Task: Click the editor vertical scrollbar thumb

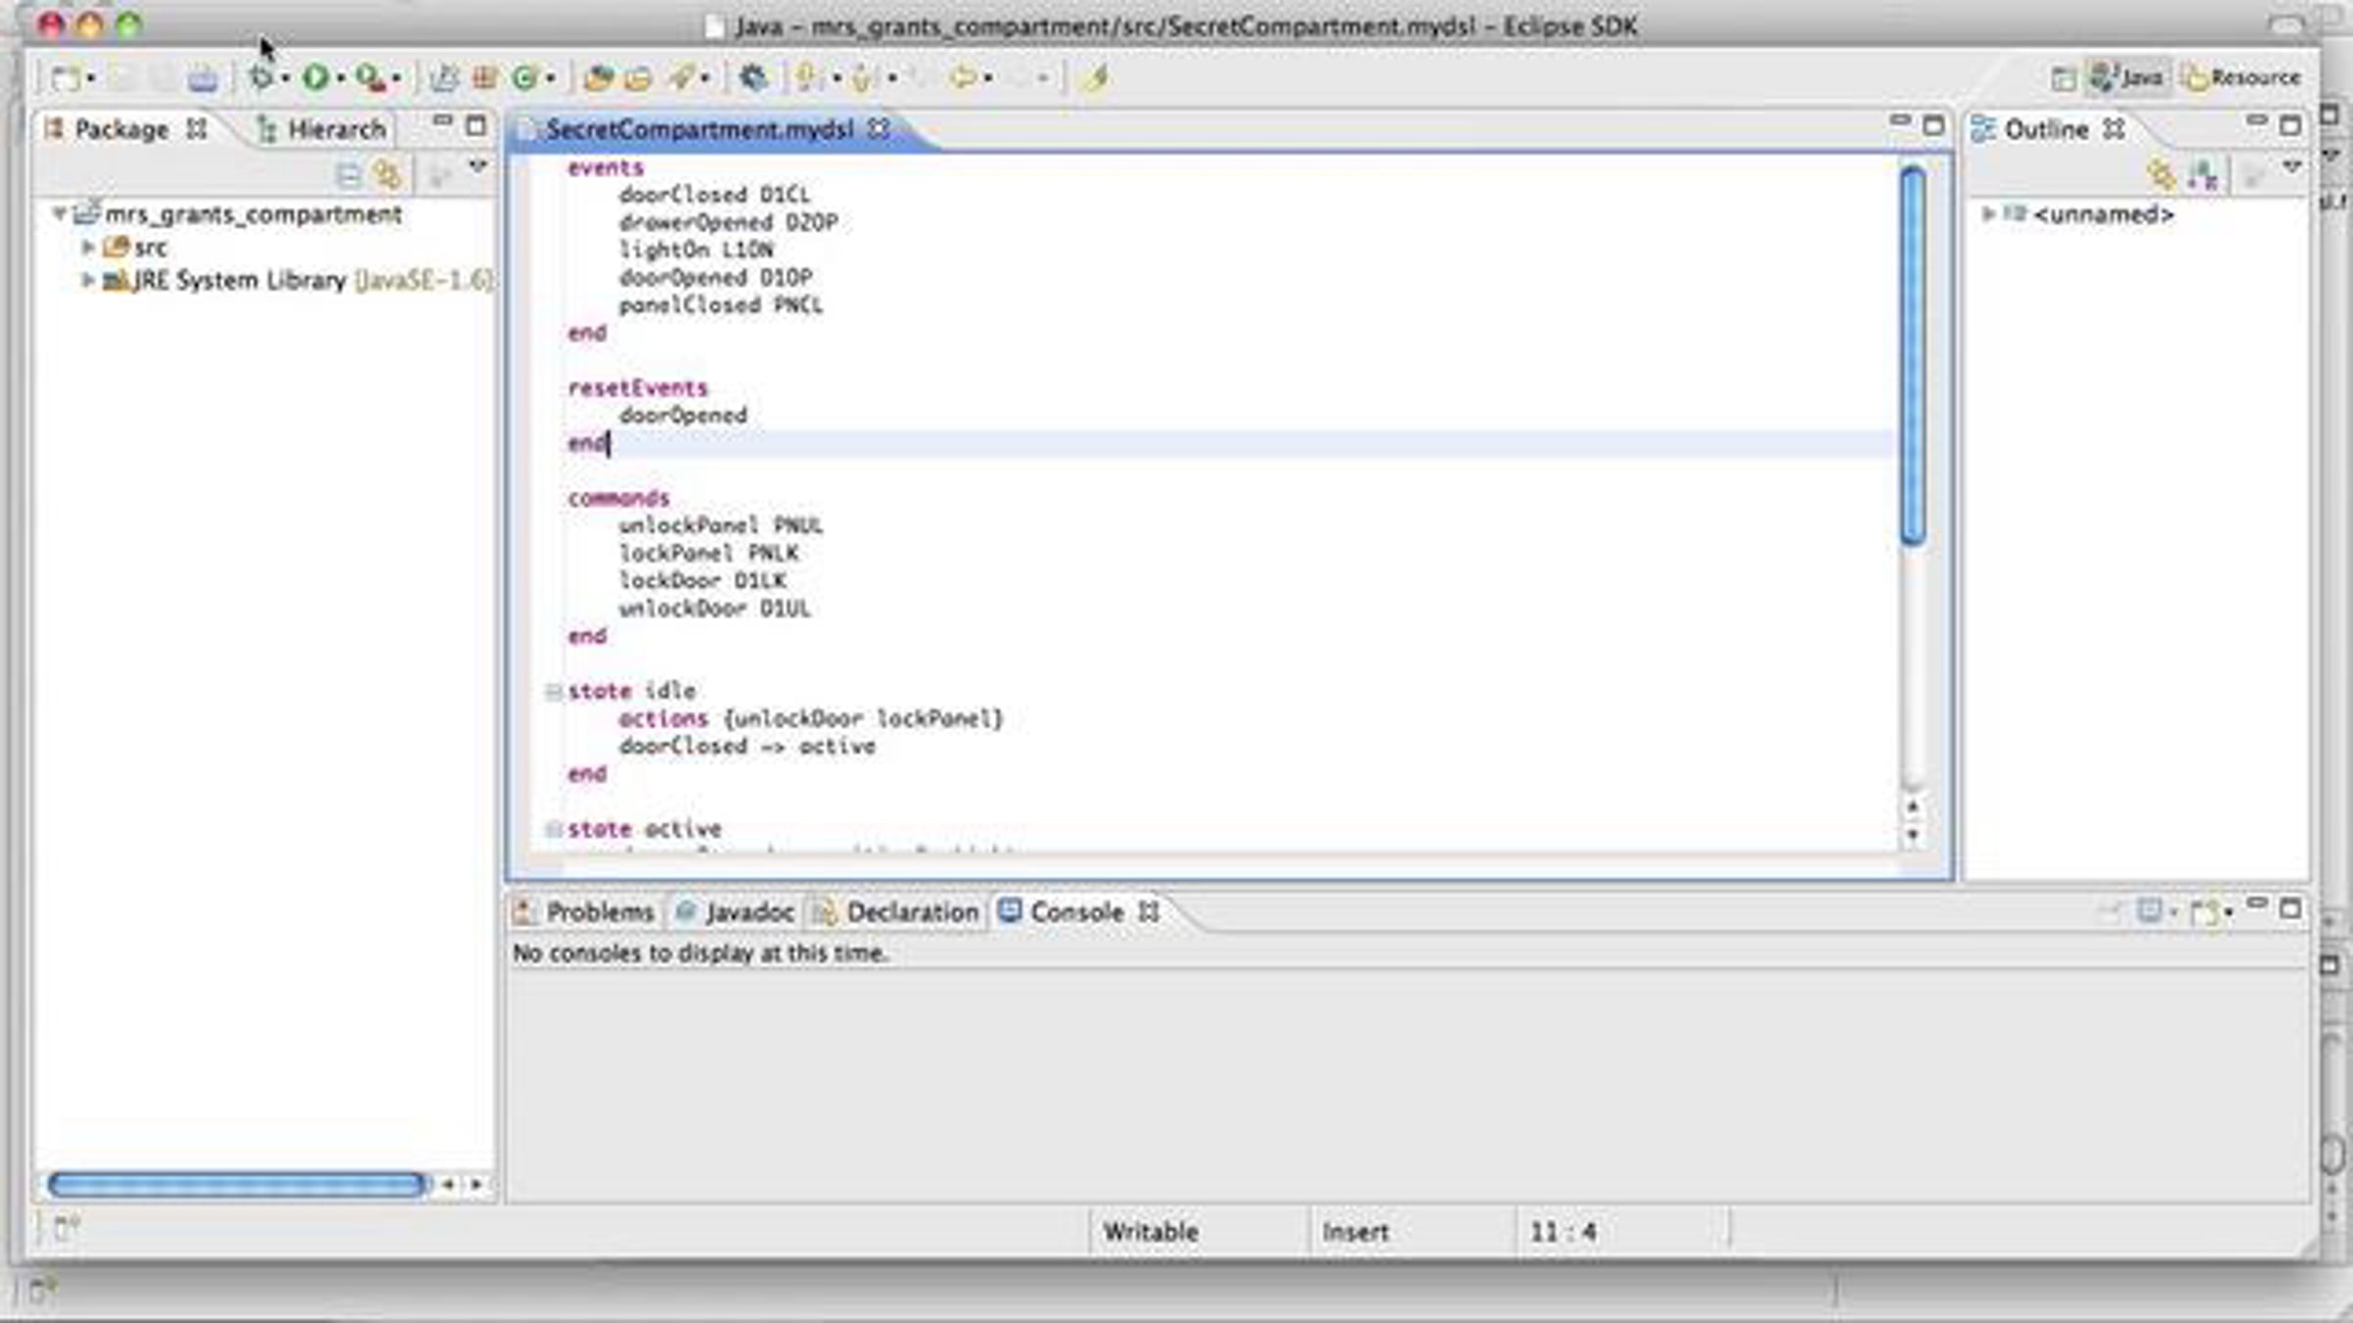Action: 1913,355
